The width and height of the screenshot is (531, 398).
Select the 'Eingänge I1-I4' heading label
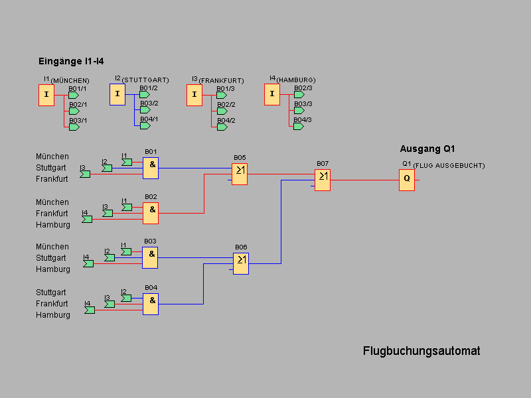click(x=71, y=61)
